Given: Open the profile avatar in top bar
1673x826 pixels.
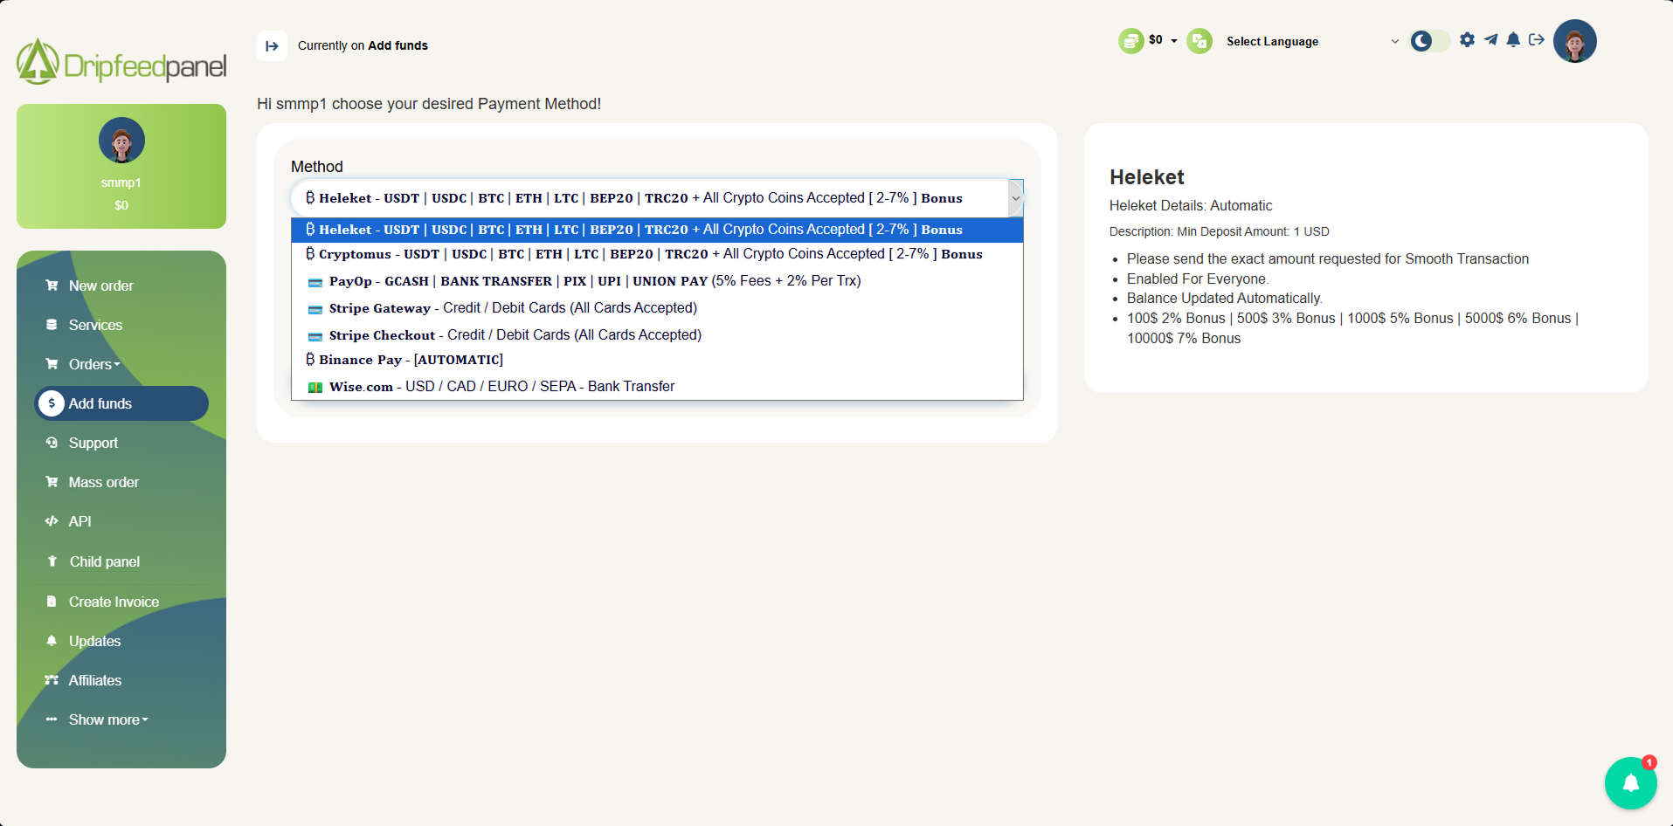Looking at the screenshot, I should point(1574,41).
